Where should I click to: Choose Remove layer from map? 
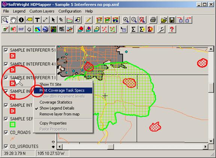[x=63, y=114]
